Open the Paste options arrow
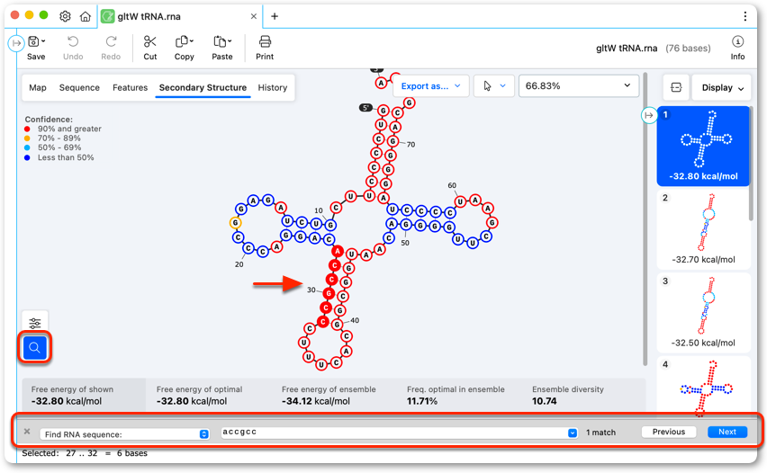 (230, 41)
